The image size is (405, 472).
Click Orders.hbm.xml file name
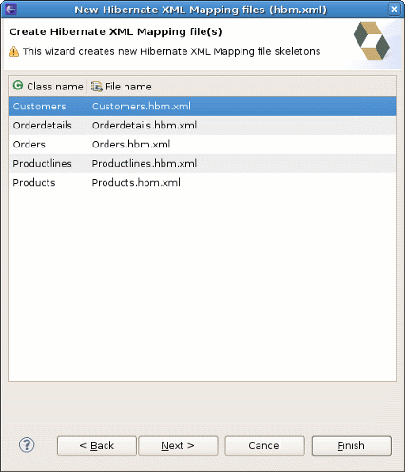131,145
